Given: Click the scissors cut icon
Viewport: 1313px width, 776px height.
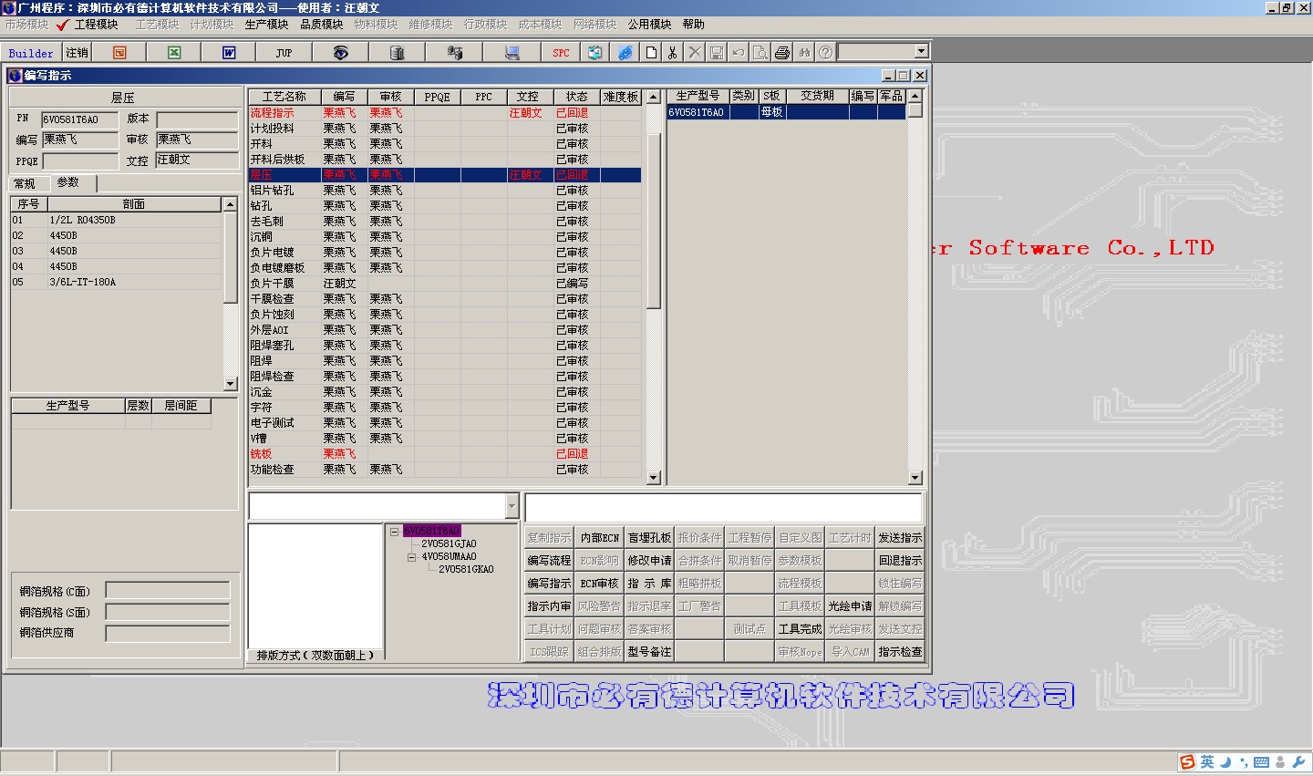Looking at the screenshot, I should click(673, 53).
